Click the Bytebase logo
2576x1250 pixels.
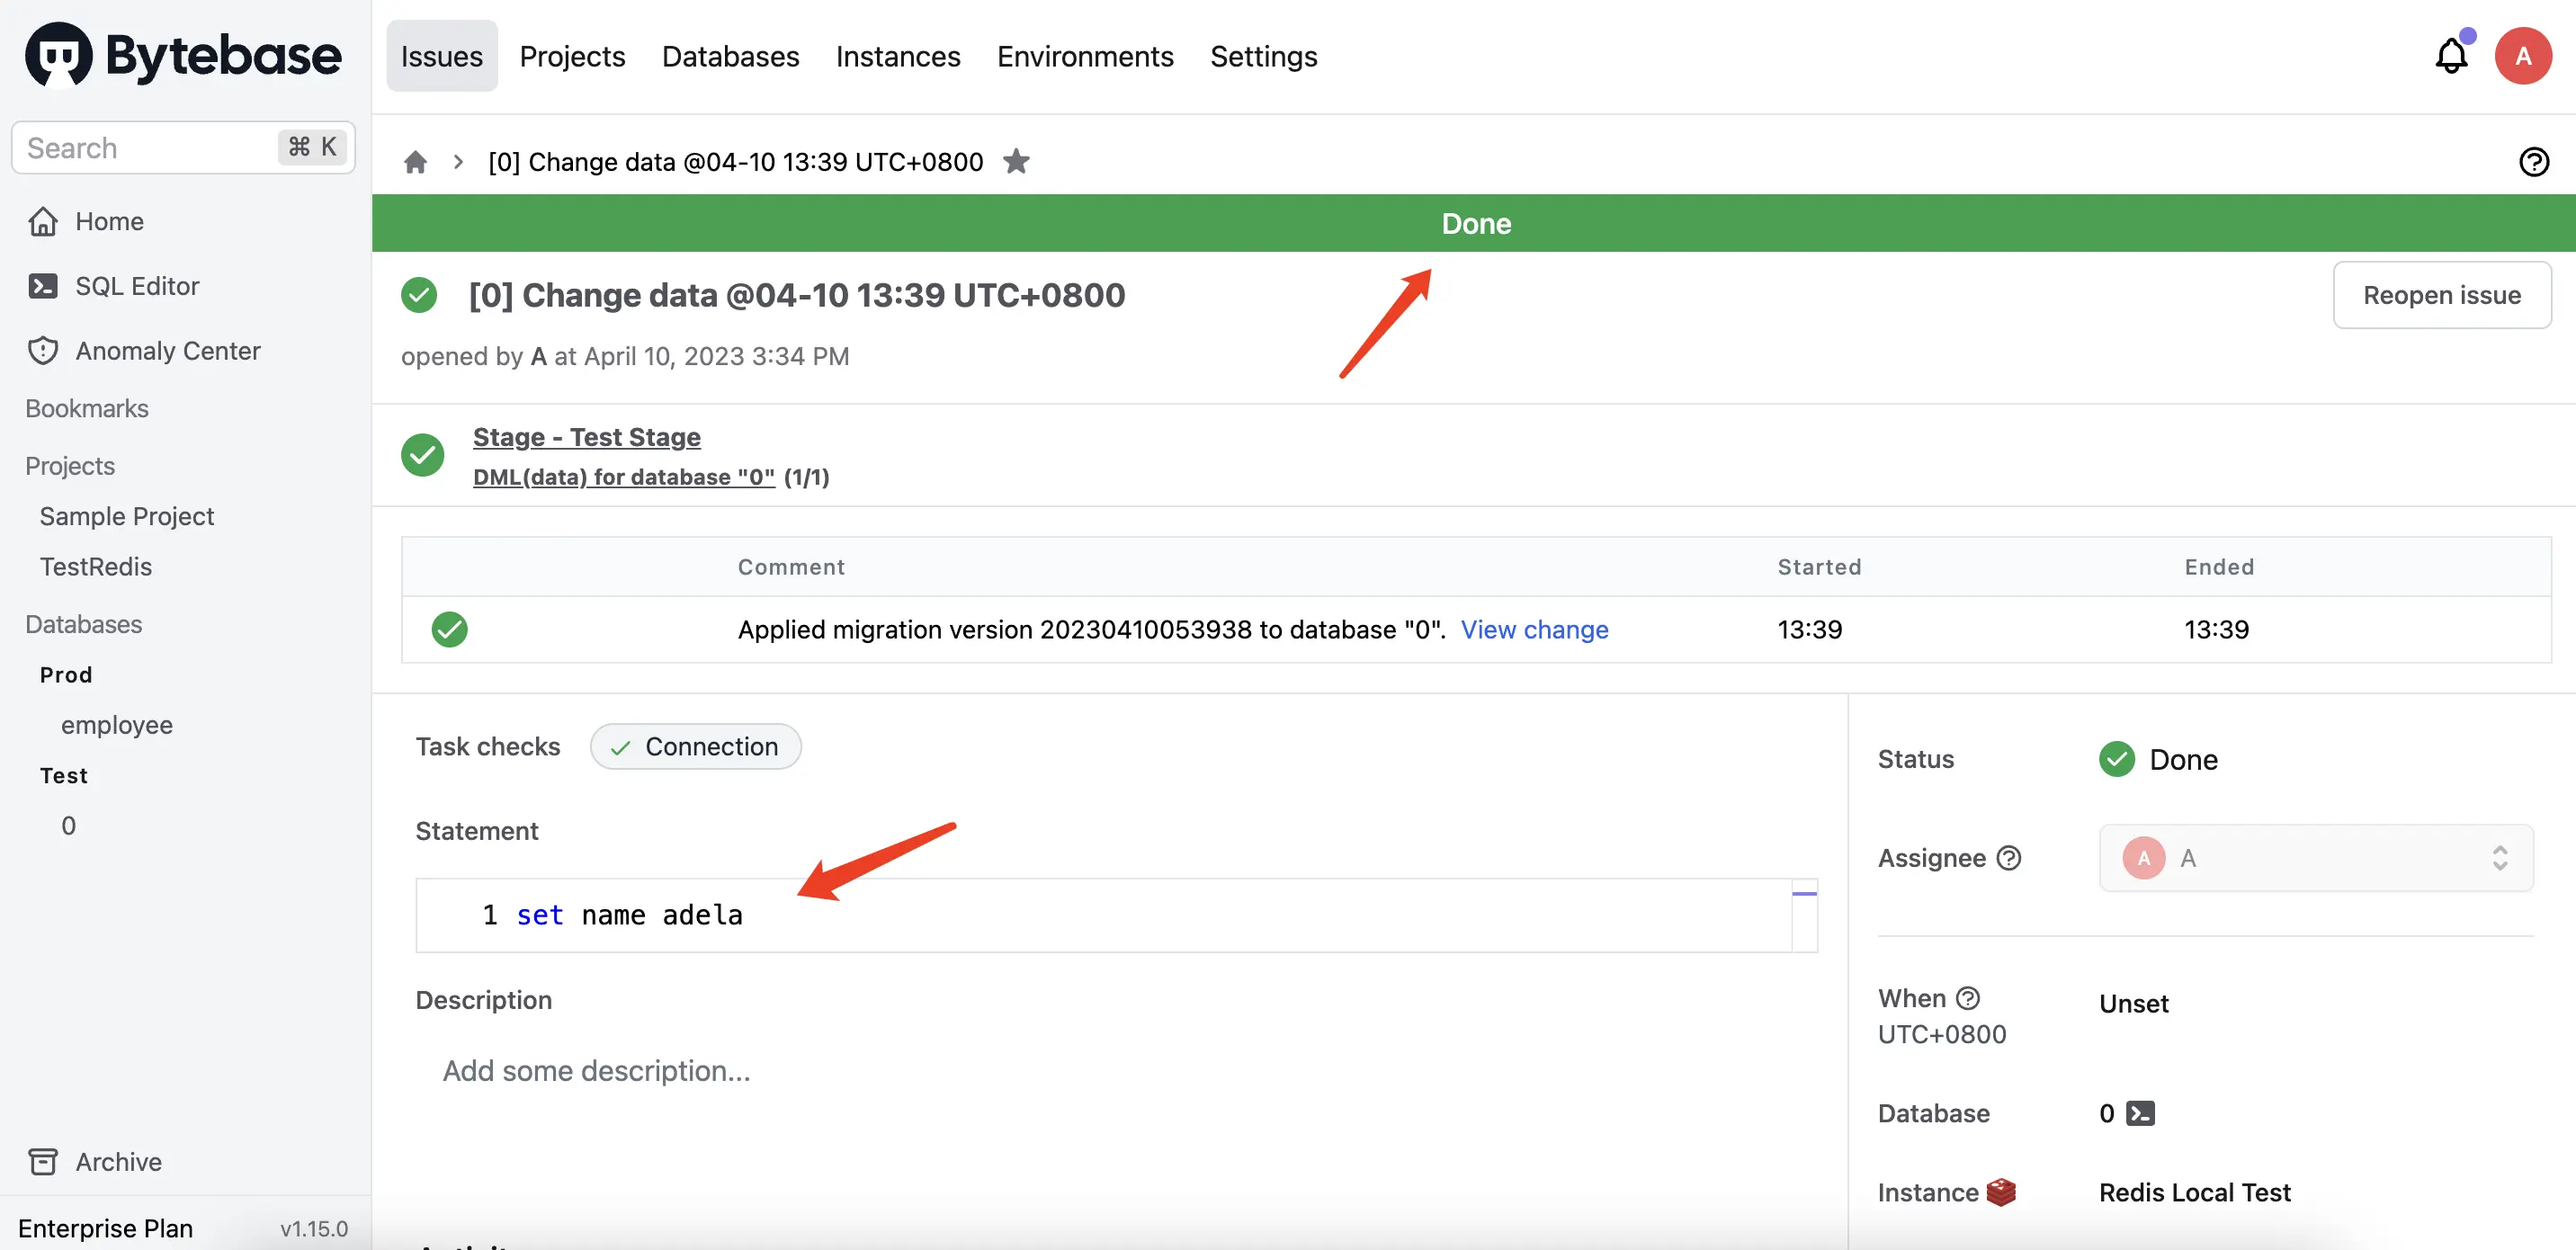click(x=183, y=56)
